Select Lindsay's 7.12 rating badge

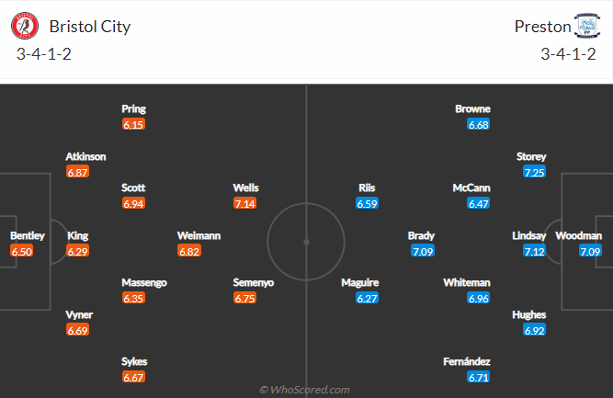534,251
